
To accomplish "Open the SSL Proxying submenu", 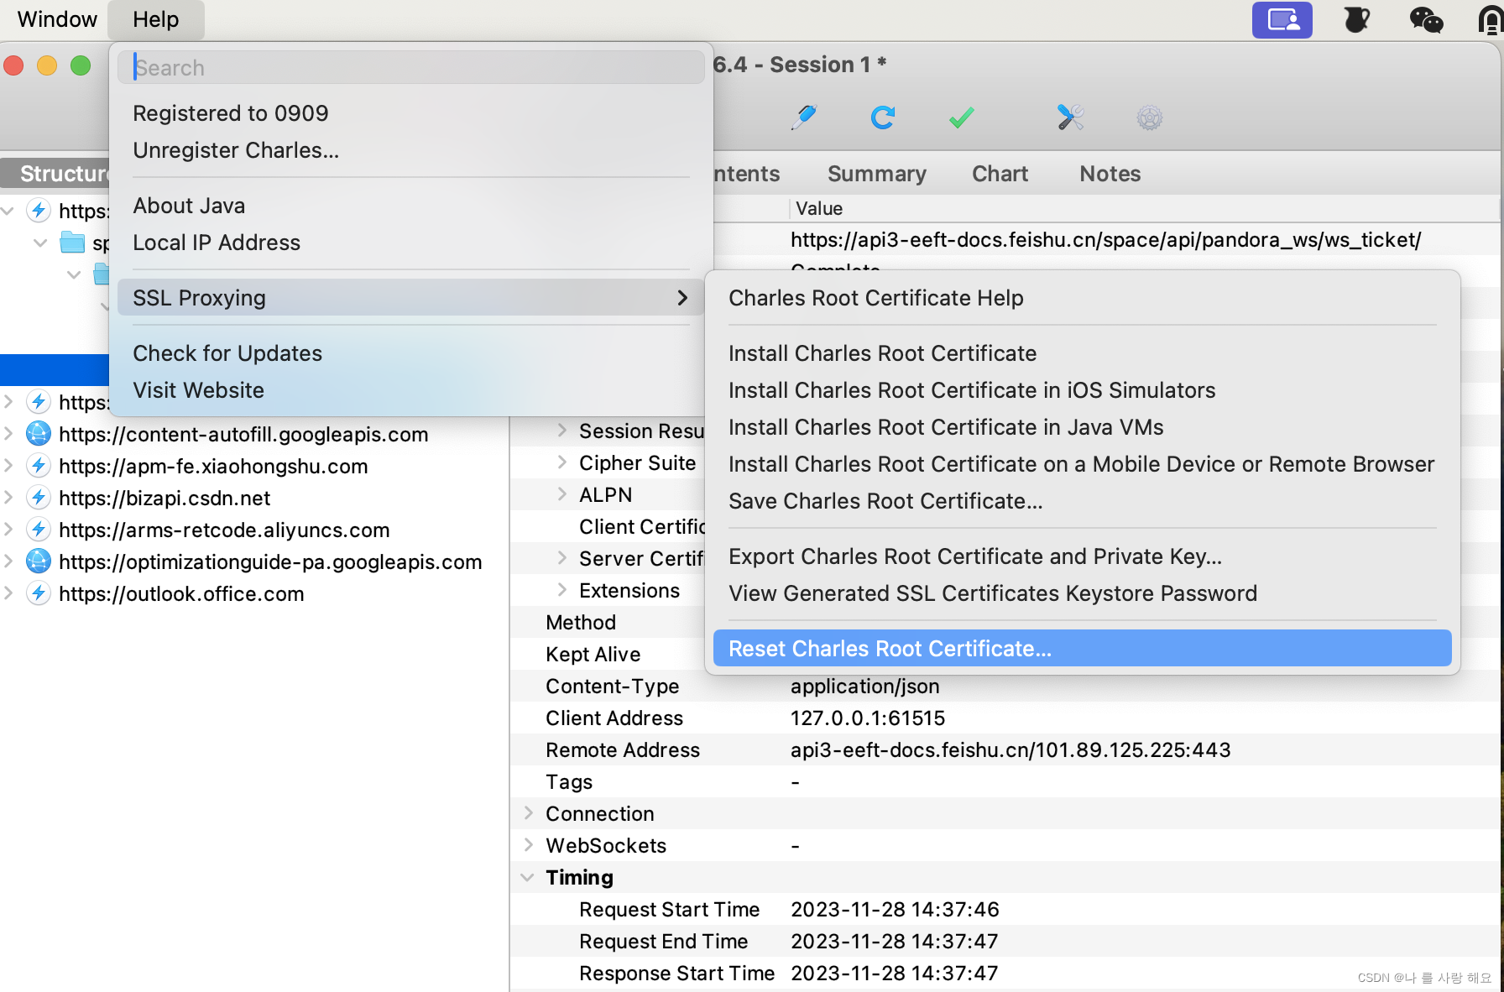I will (x=410, y=298).
